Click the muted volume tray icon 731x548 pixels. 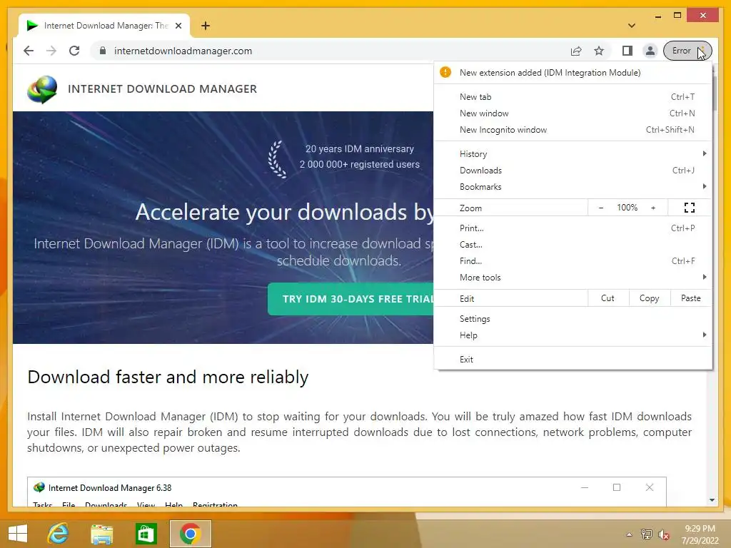[x=663, y=534]
